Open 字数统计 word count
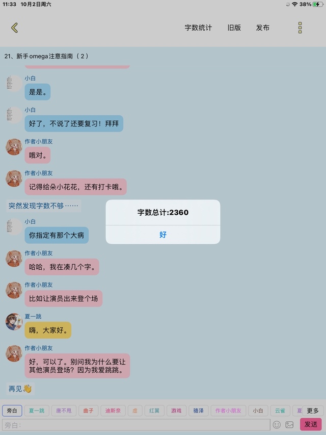The image size is (326, 435). point(198,28)
